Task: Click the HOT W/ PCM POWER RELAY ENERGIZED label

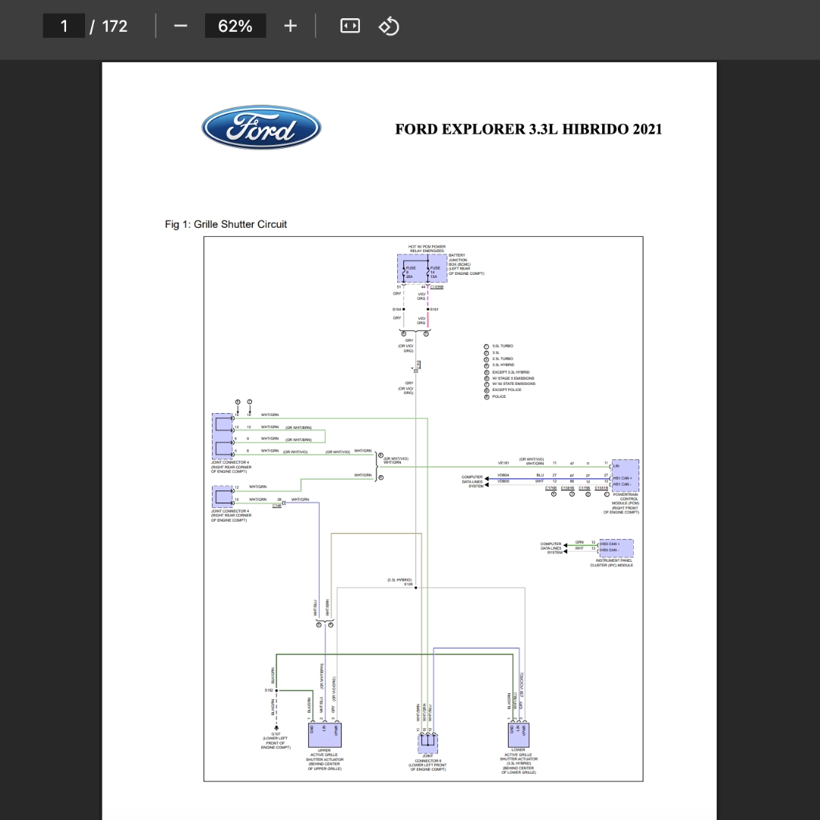Action: [427, 249]
